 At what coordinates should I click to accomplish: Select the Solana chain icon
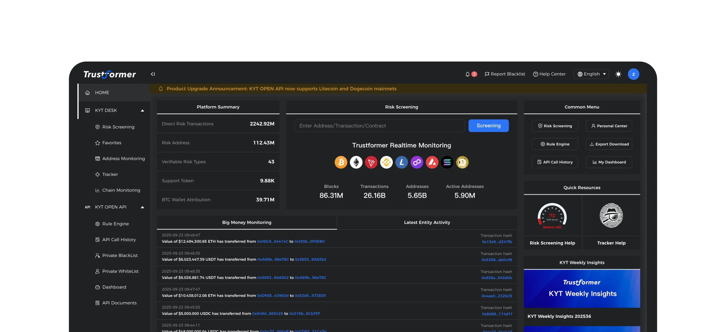tap(447, 162)
